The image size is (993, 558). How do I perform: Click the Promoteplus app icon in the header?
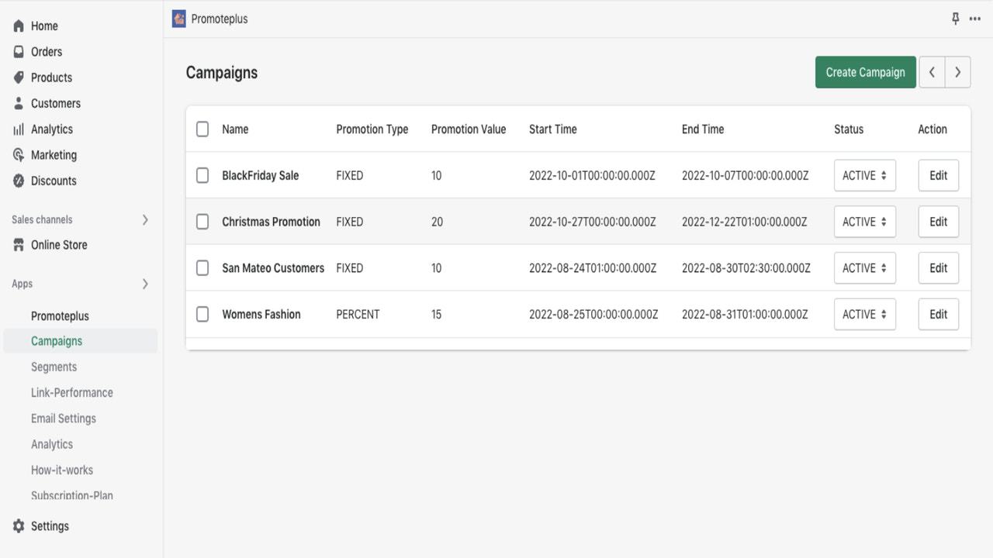[178, 19]
